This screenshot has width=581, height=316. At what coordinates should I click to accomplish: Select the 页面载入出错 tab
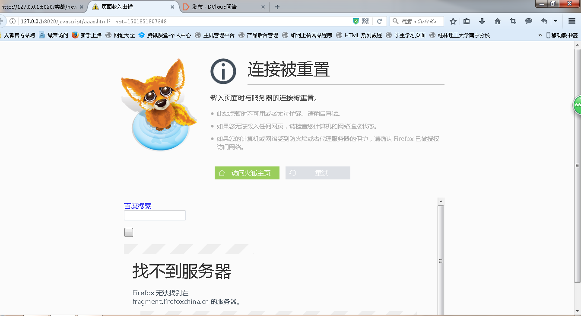pos(133,7)
